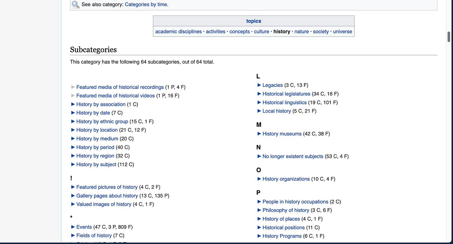Expand Valued images of history arrow
Viewport: 453px width, 244px height.
(x=73, y=204)
